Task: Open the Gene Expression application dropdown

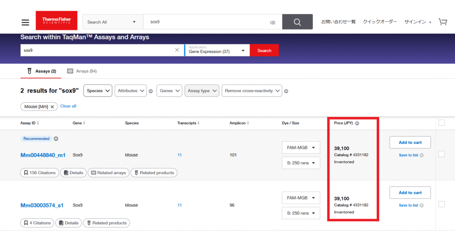Action: pyautogui.click(x=217, y=50)
